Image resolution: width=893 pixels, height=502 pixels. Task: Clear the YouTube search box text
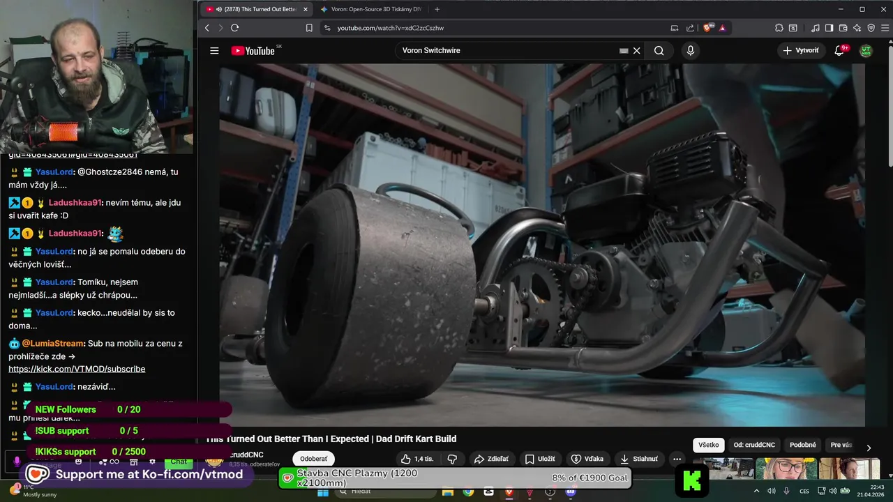(636, 50)
